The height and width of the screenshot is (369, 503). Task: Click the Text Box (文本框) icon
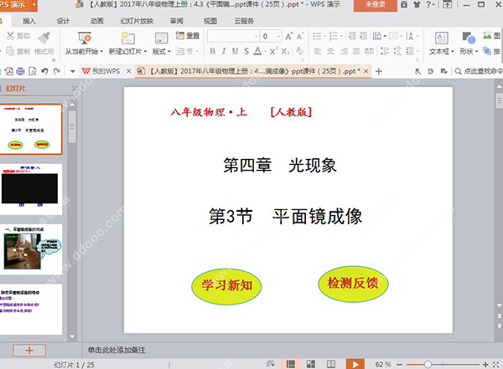tap(442, 38)
